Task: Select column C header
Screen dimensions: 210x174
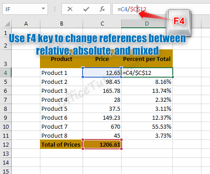Action: tap(102, 24)
